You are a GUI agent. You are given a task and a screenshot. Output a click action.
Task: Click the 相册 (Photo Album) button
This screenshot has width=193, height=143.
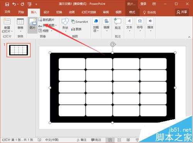[44, 31]
